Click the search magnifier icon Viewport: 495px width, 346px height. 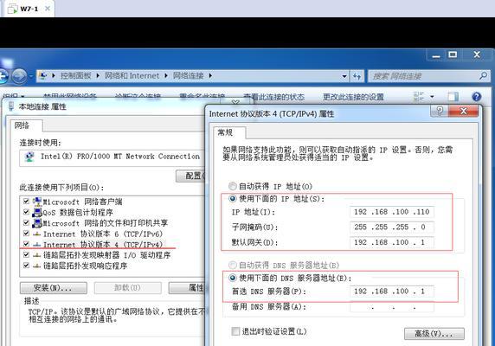tap(483, 76)
